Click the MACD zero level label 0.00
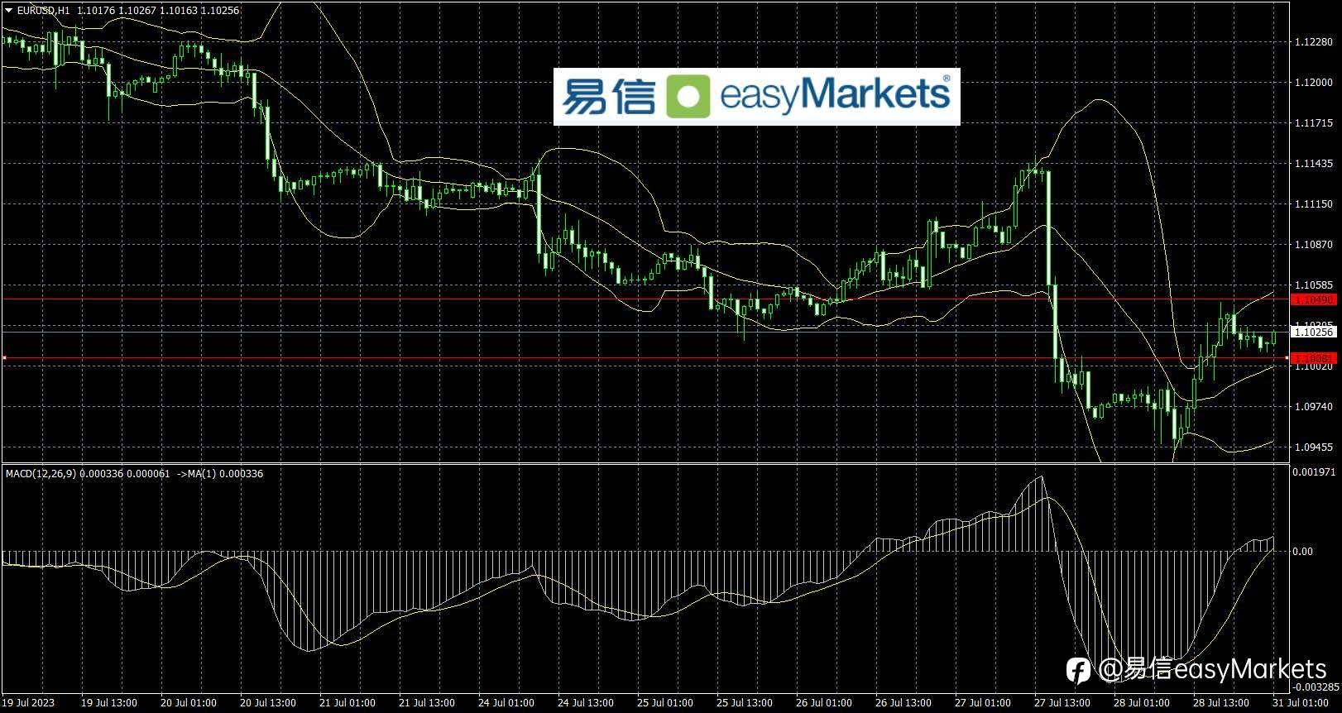This screenshot has width=1342, height=713. (1303, 552)
